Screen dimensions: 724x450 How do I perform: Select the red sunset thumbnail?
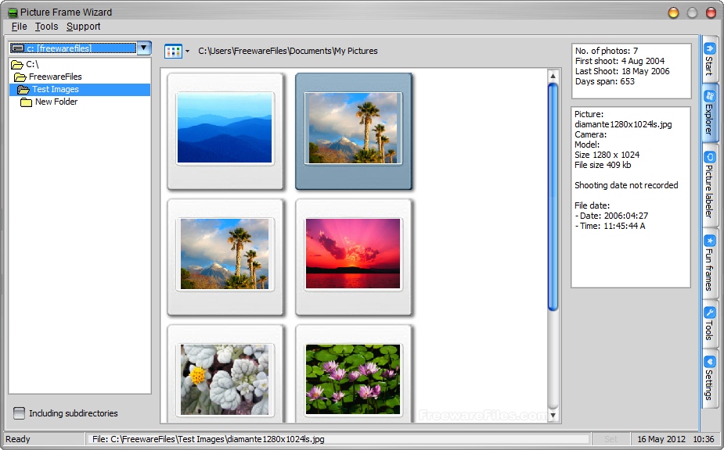(353, 257)
